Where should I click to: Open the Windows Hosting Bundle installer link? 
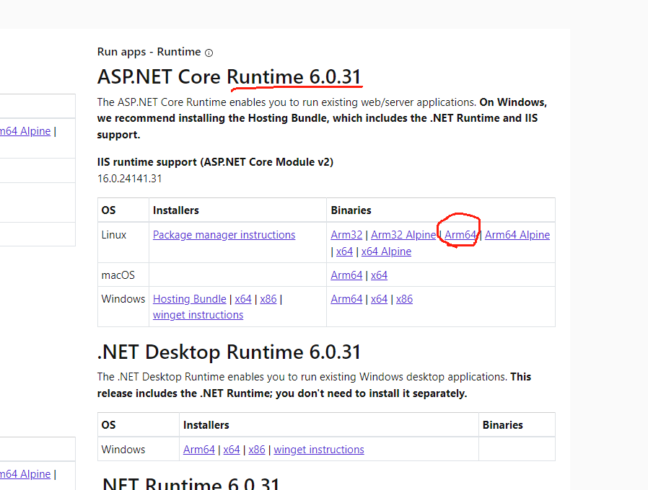click(189, 299)
